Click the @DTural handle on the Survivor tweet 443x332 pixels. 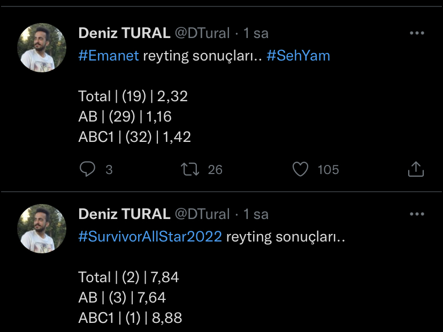coord(202,214)
